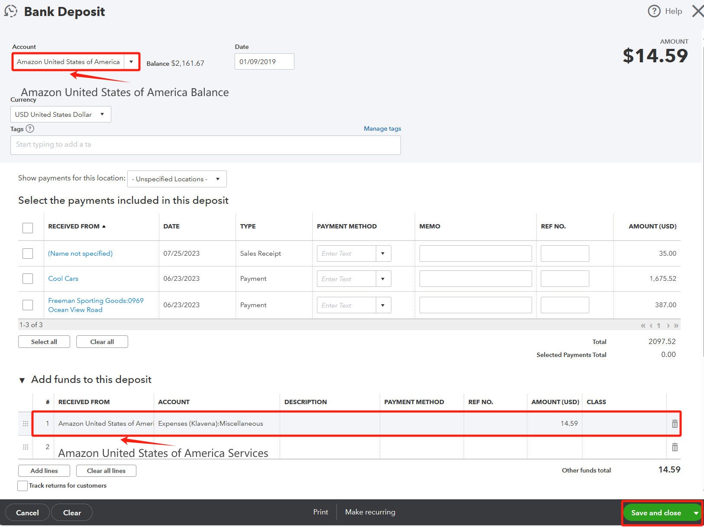
Task: Click ref no. field for Sales Receipt row
Action: click(565, 254)
